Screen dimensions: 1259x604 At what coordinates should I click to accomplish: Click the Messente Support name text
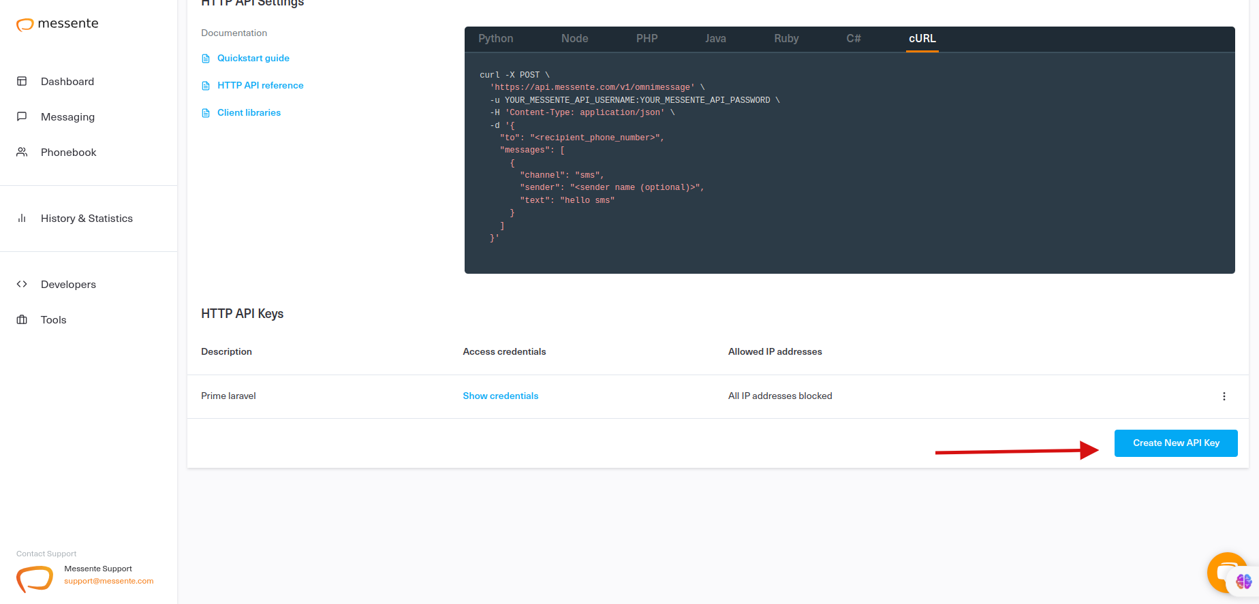click(98, 569)
